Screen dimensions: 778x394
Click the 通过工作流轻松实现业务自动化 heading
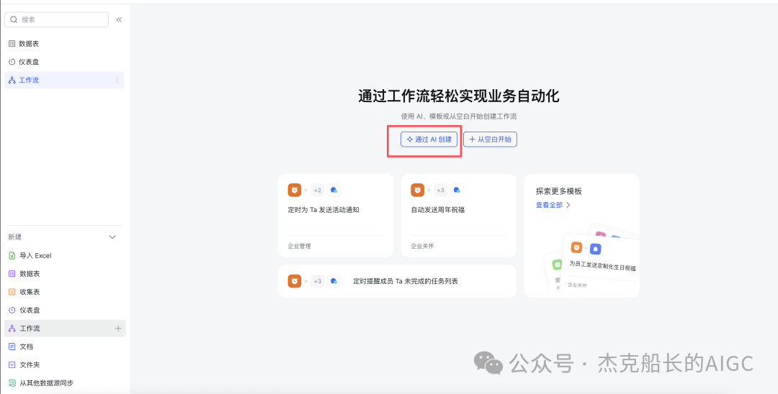(459, 96)
